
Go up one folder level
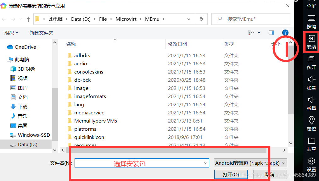tap(28, 19)
